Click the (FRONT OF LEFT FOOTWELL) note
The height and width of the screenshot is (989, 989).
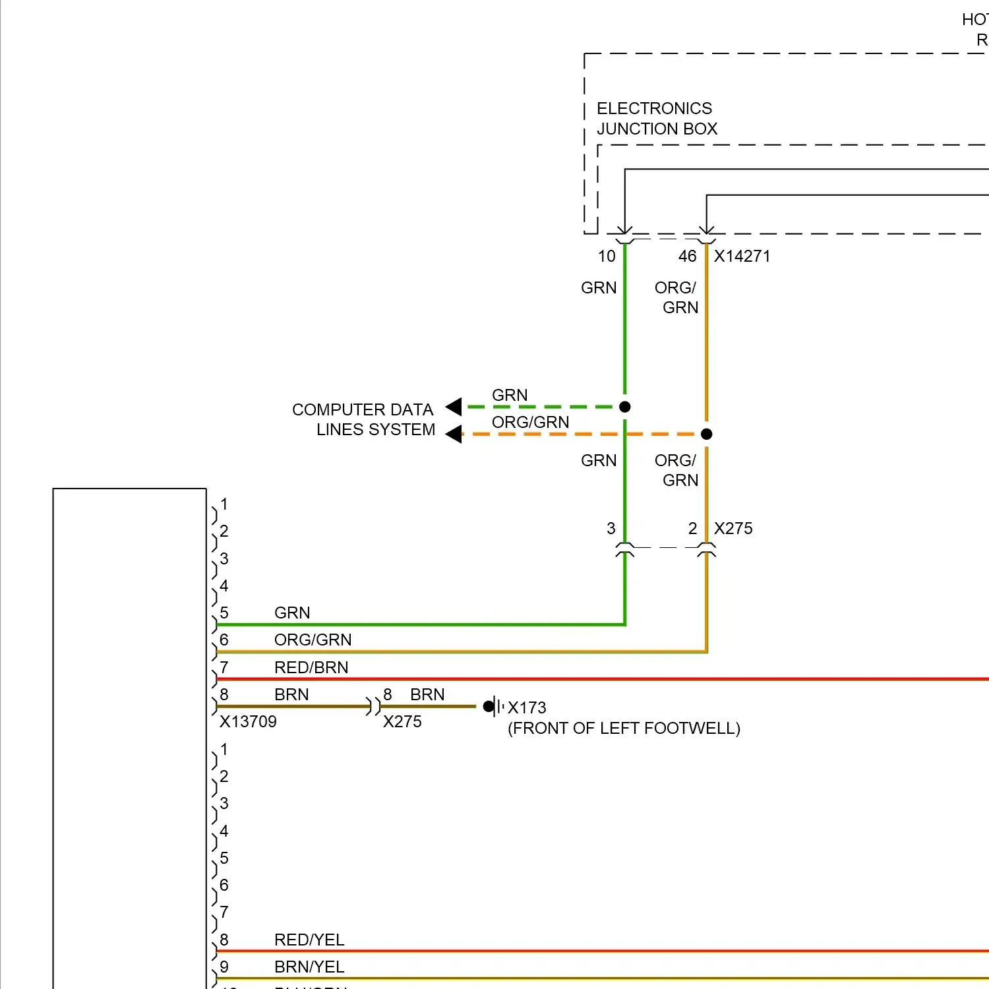pos(624,729)
